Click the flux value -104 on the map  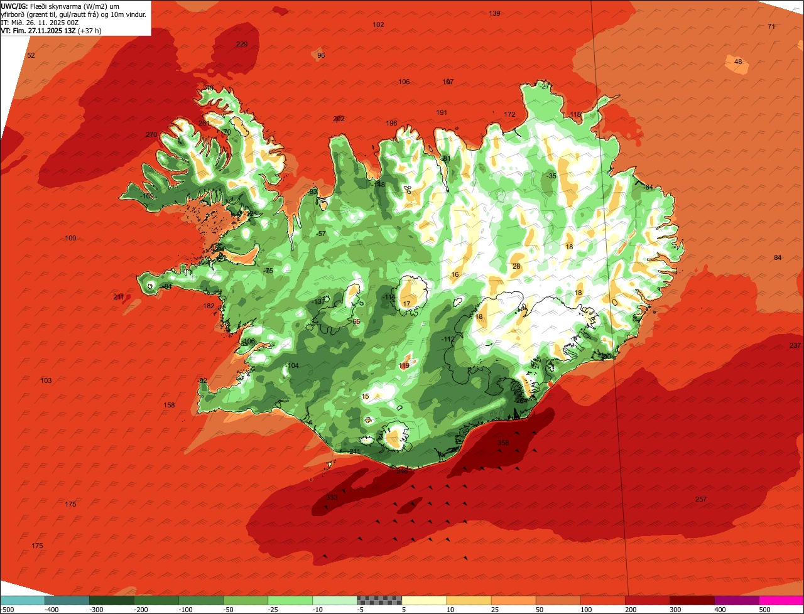(292, 365)
